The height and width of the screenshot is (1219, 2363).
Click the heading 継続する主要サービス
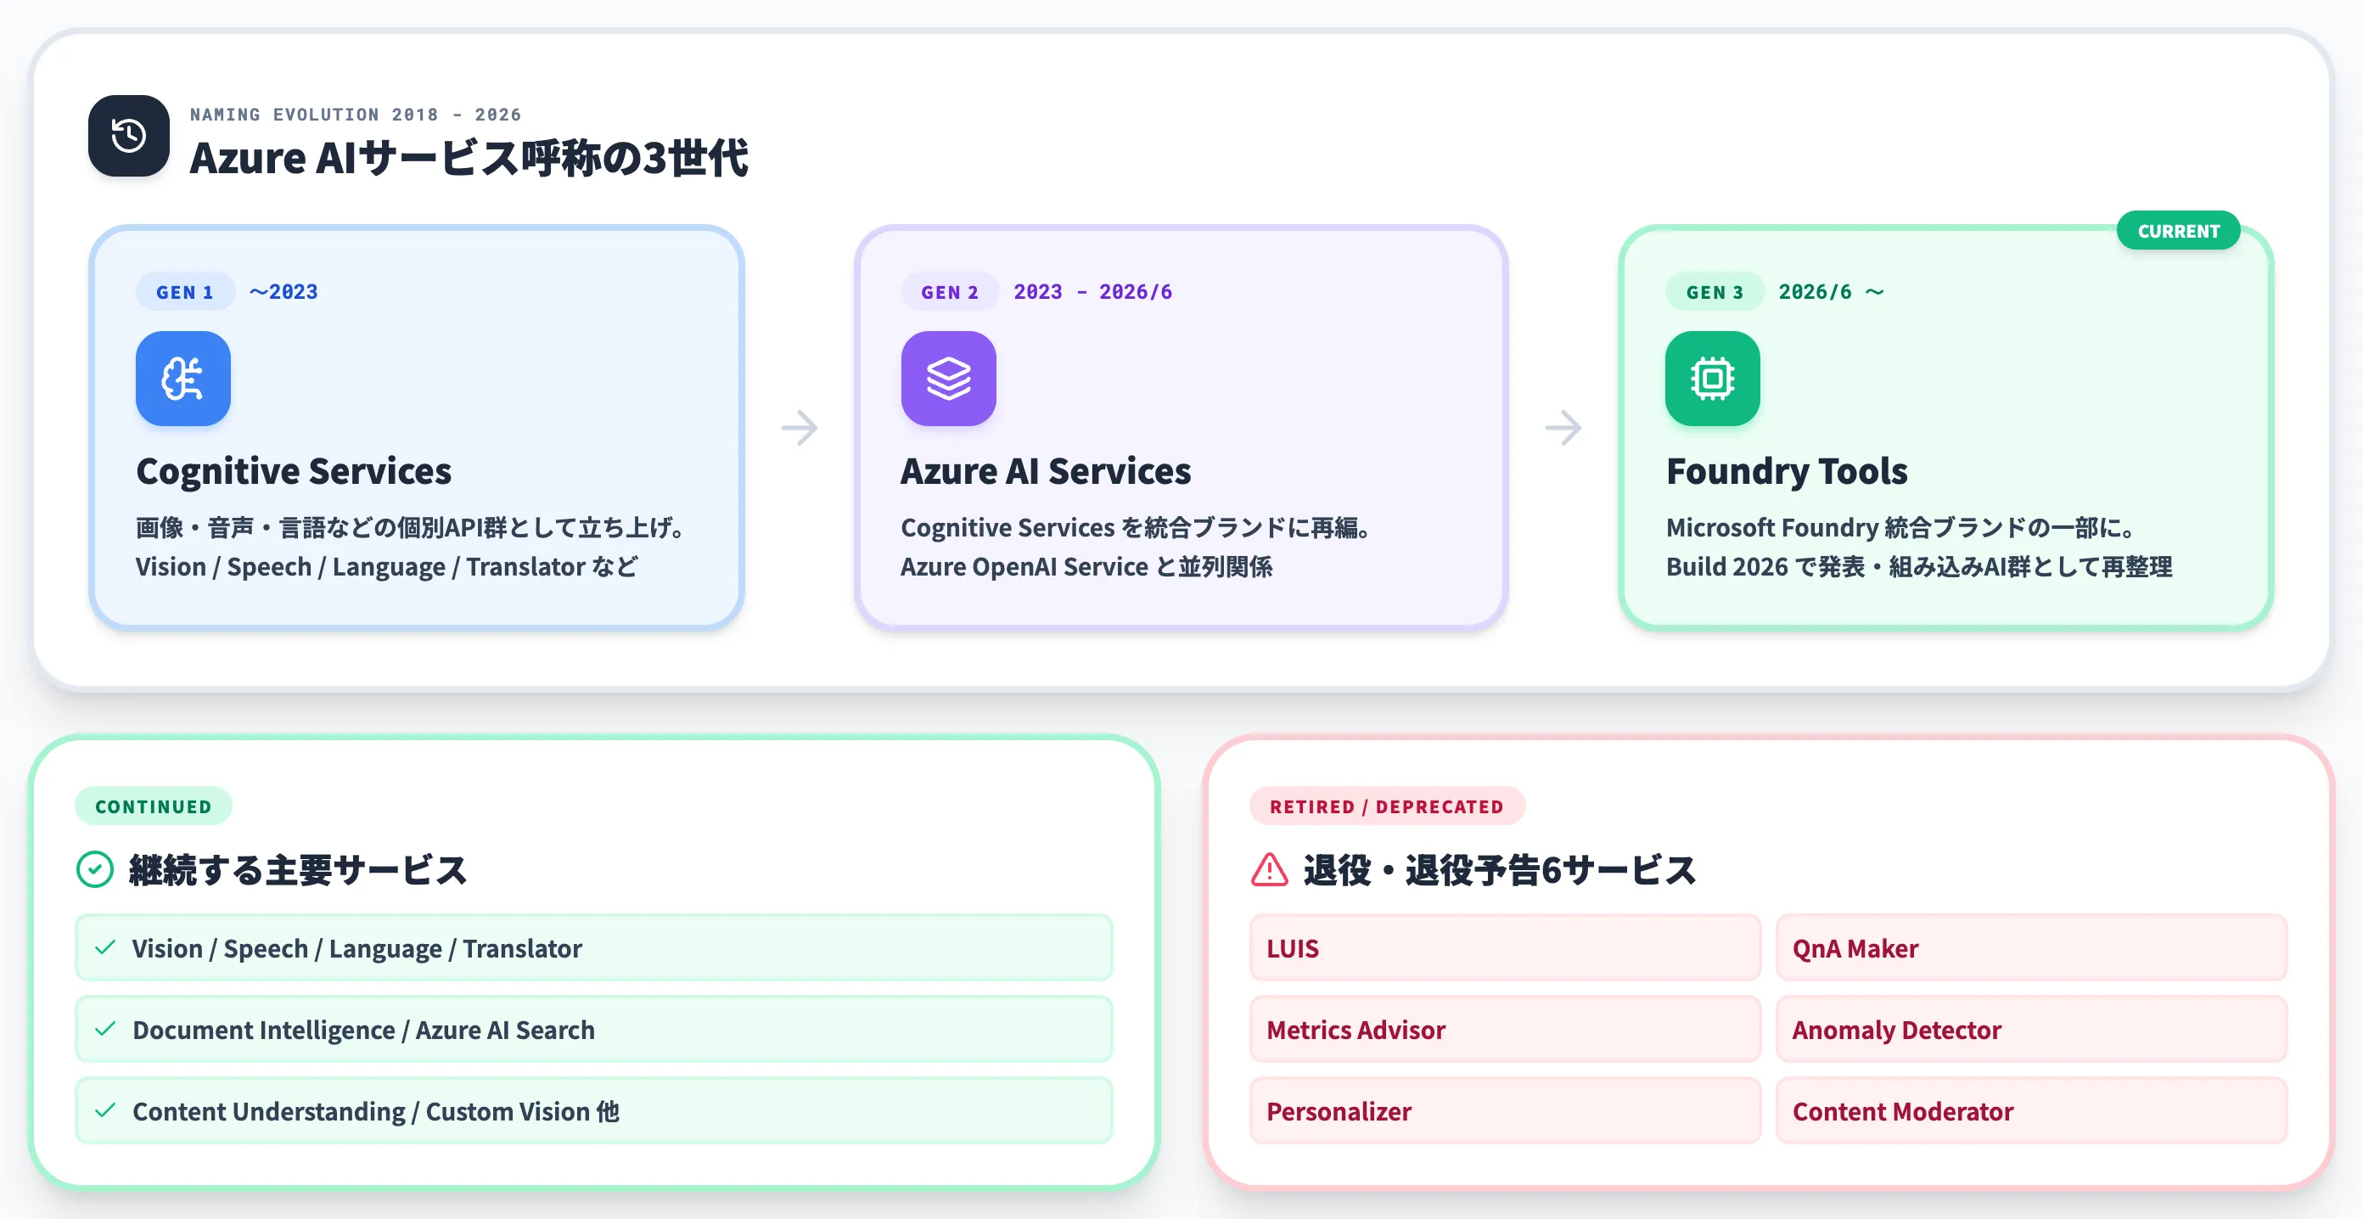click(x=298, y=869)
